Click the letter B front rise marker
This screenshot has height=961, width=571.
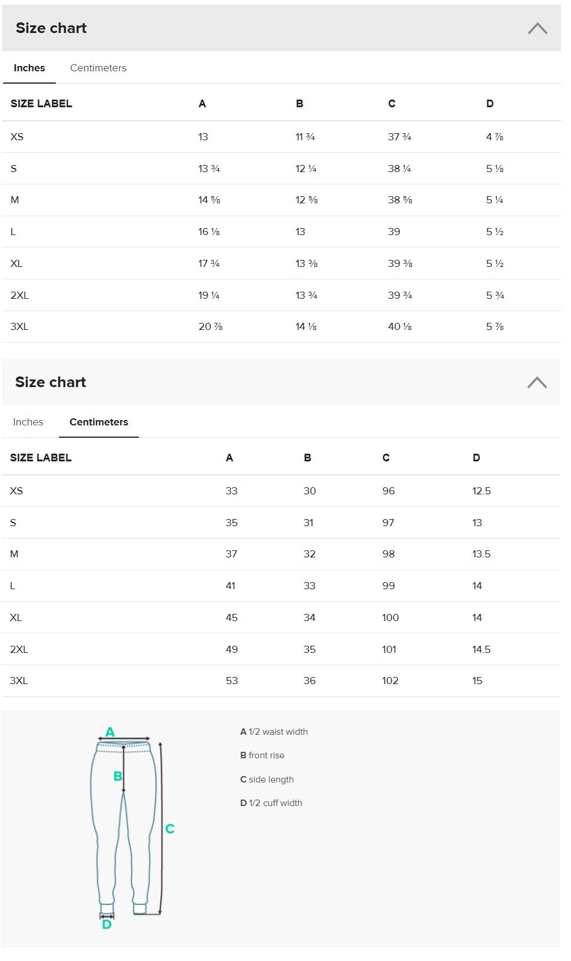pos(117,777)
